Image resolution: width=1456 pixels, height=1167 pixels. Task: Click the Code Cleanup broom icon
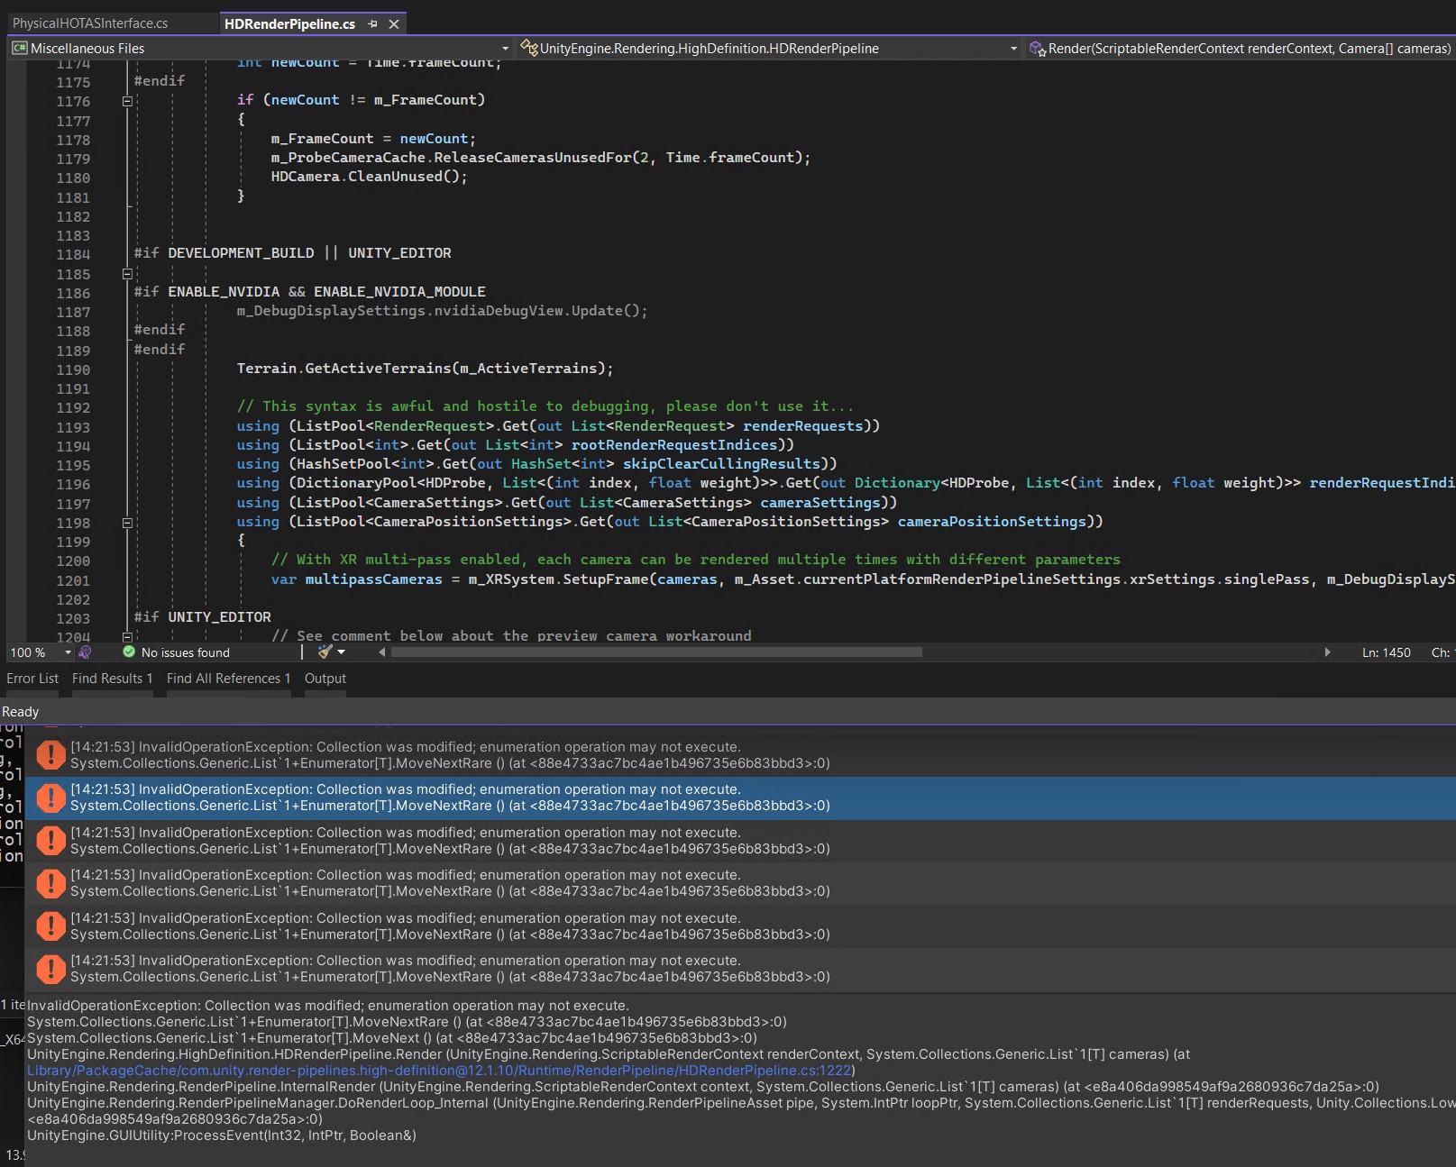(326, 652)
